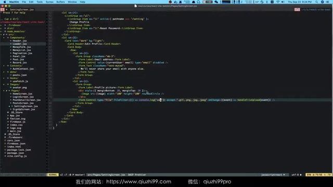Open Record.jsx in the file tree
The width and height of the screenshot is (333, 187).
point(20,62)
